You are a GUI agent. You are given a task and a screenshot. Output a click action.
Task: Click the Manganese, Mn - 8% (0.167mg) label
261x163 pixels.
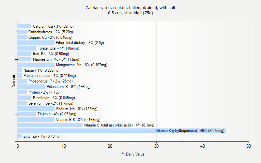pos(82,65)
